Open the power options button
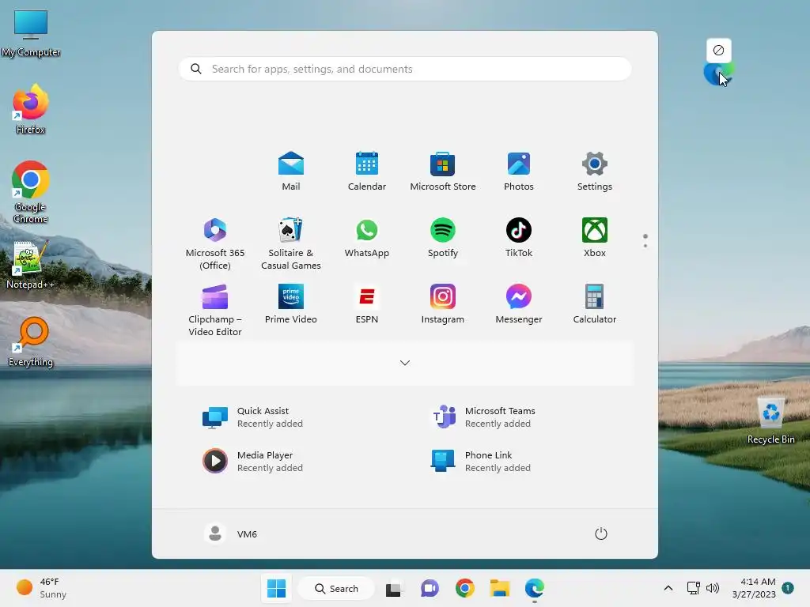The image size is (810, 607). click(x=601, y=533)
